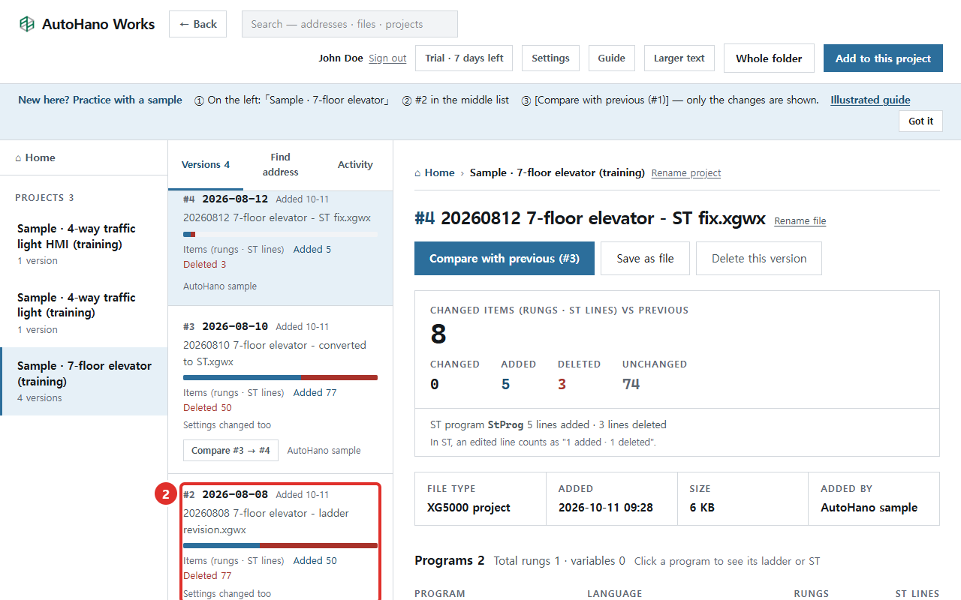This screenshot has width=961, height=600.
Task: Click the AutoHano Works logo icon
Action: point(27,24)
